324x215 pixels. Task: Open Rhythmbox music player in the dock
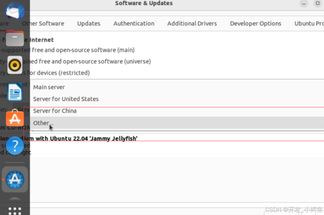(15, 65)
